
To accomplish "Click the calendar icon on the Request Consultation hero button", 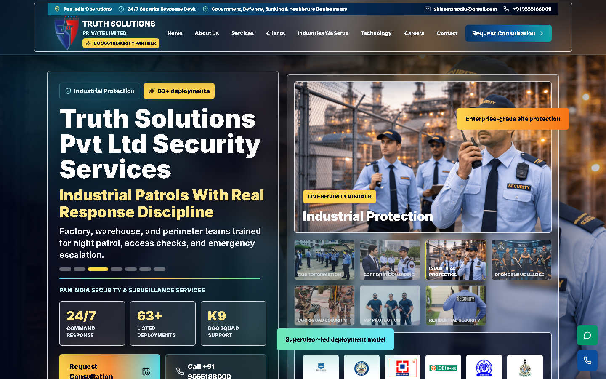I will [x=146, y=371].
